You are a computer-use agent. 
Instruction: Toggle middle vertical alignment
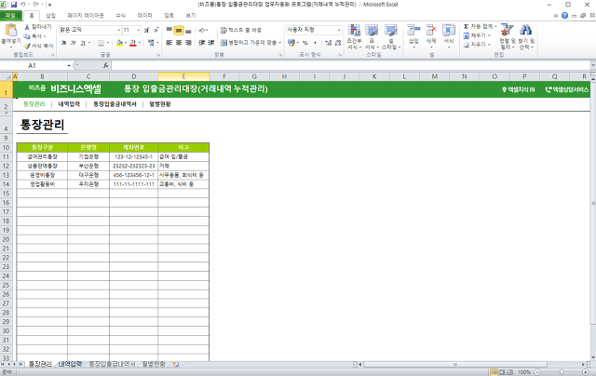[x=179, y=30]
